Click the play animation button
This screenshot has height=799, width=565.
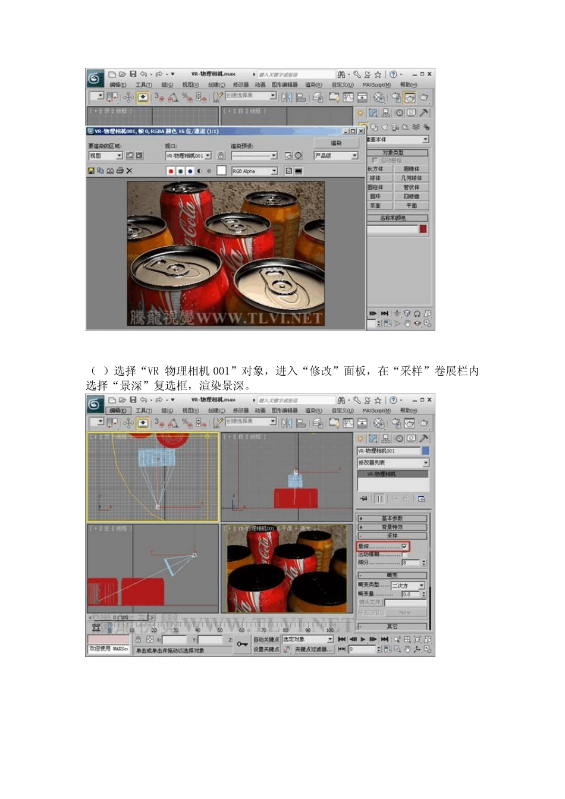pos(363,639)
